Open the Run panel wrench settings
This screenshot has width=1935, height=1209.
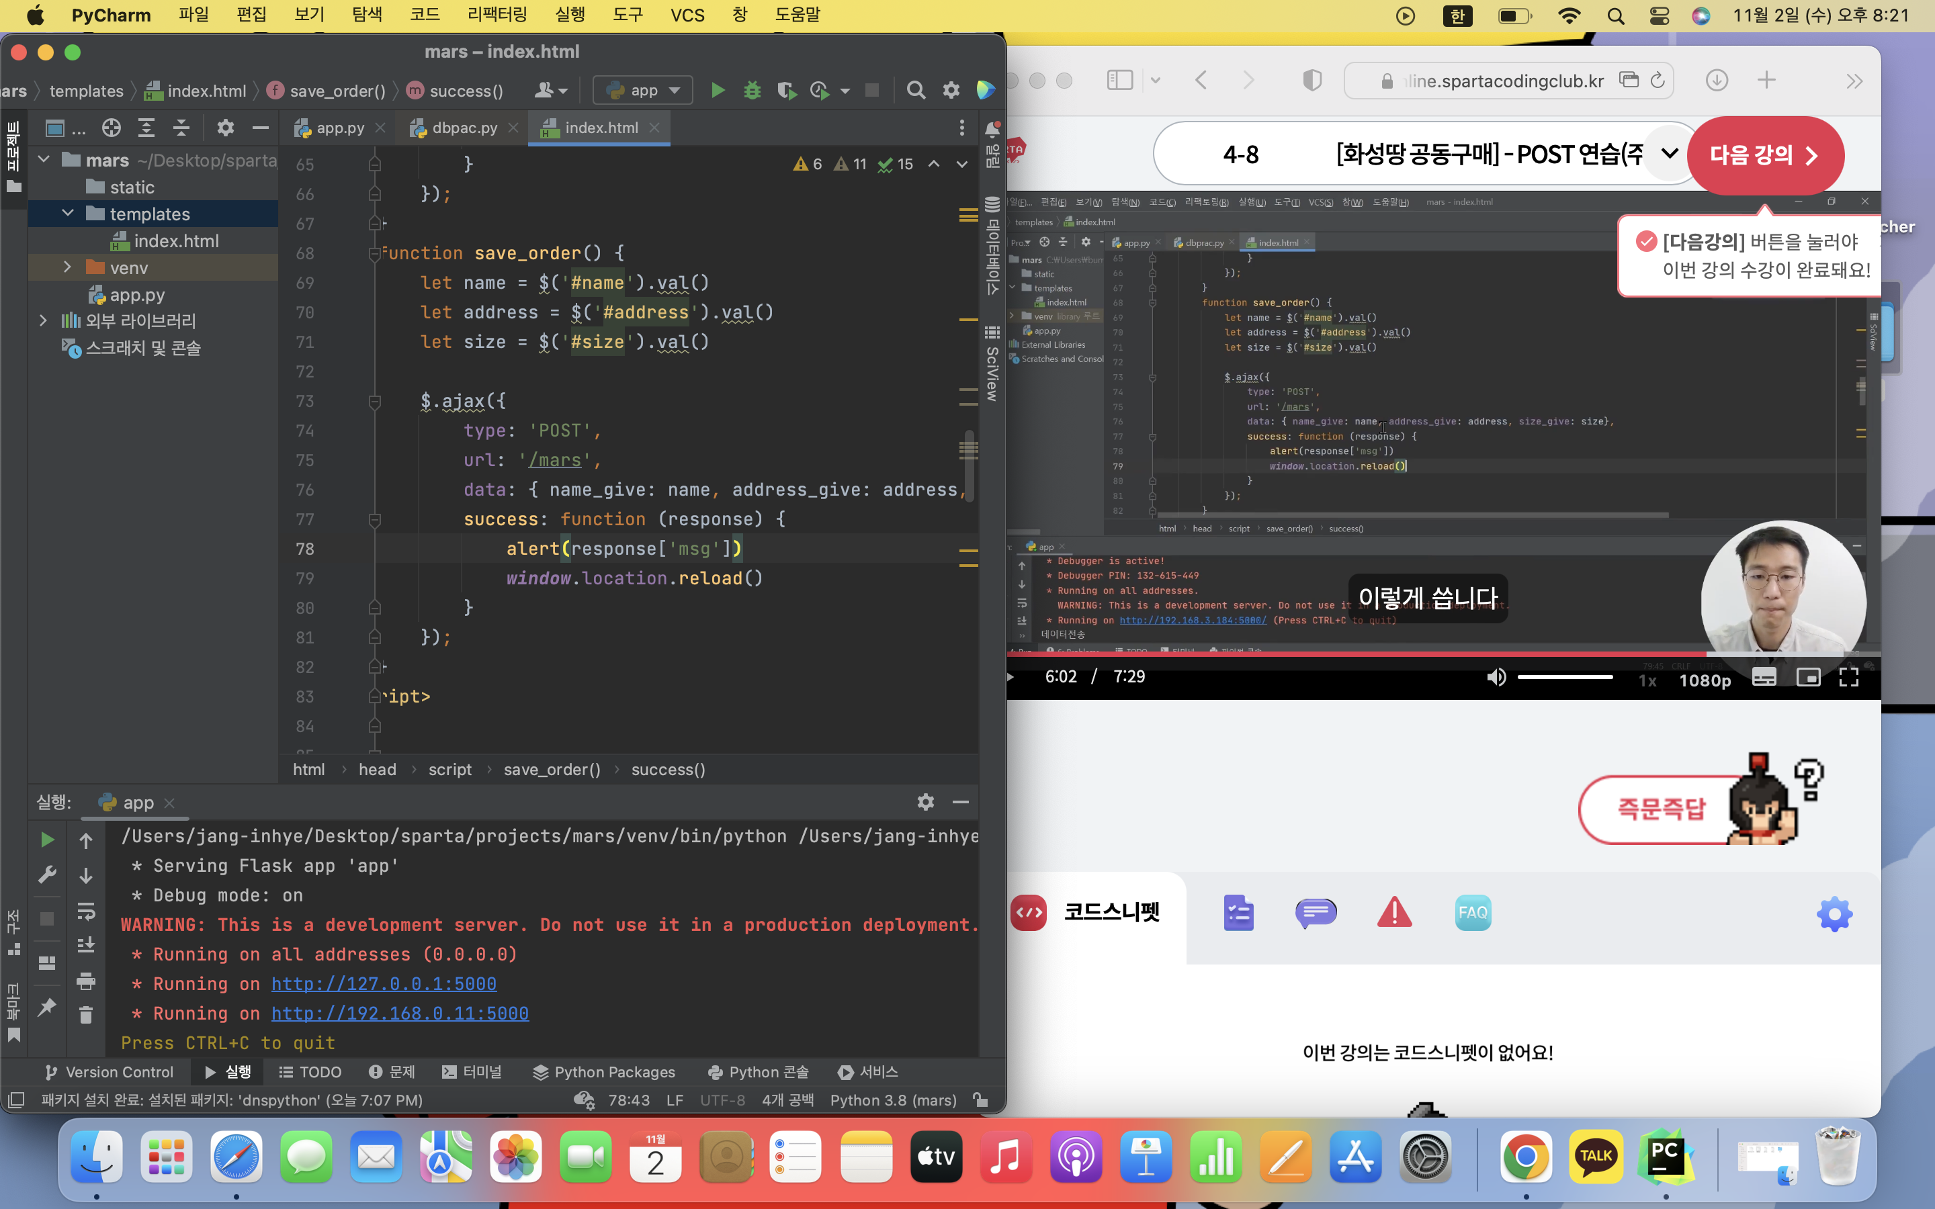(x=47, y=875)
